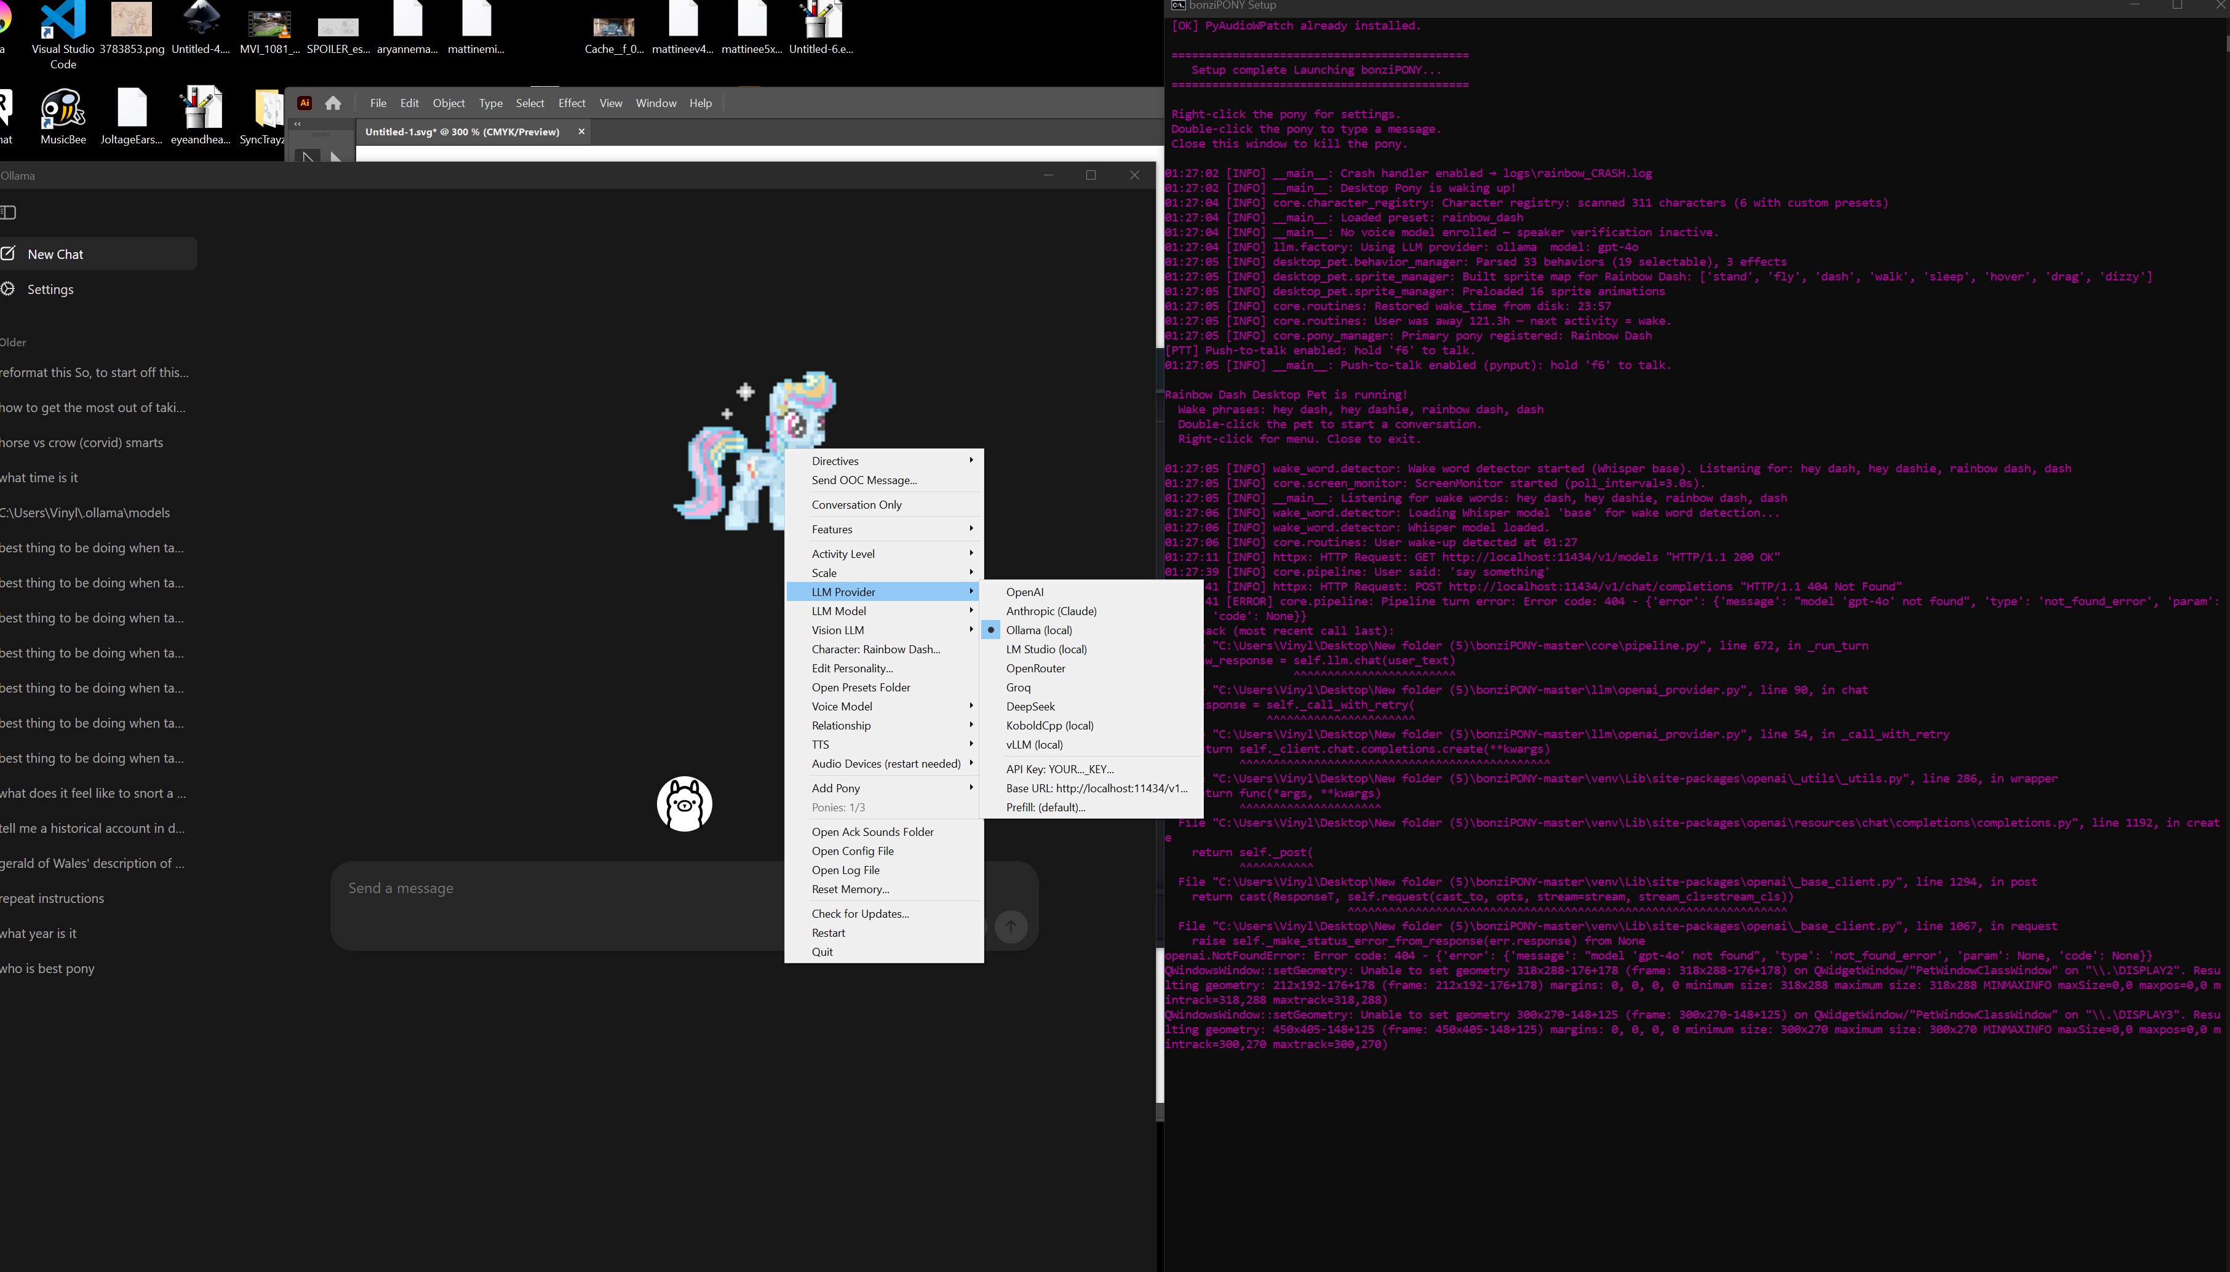The image size is (2230, 1272).
Task: Toggle the Ollama sidebar panel icon
Action: click(9, 212)
